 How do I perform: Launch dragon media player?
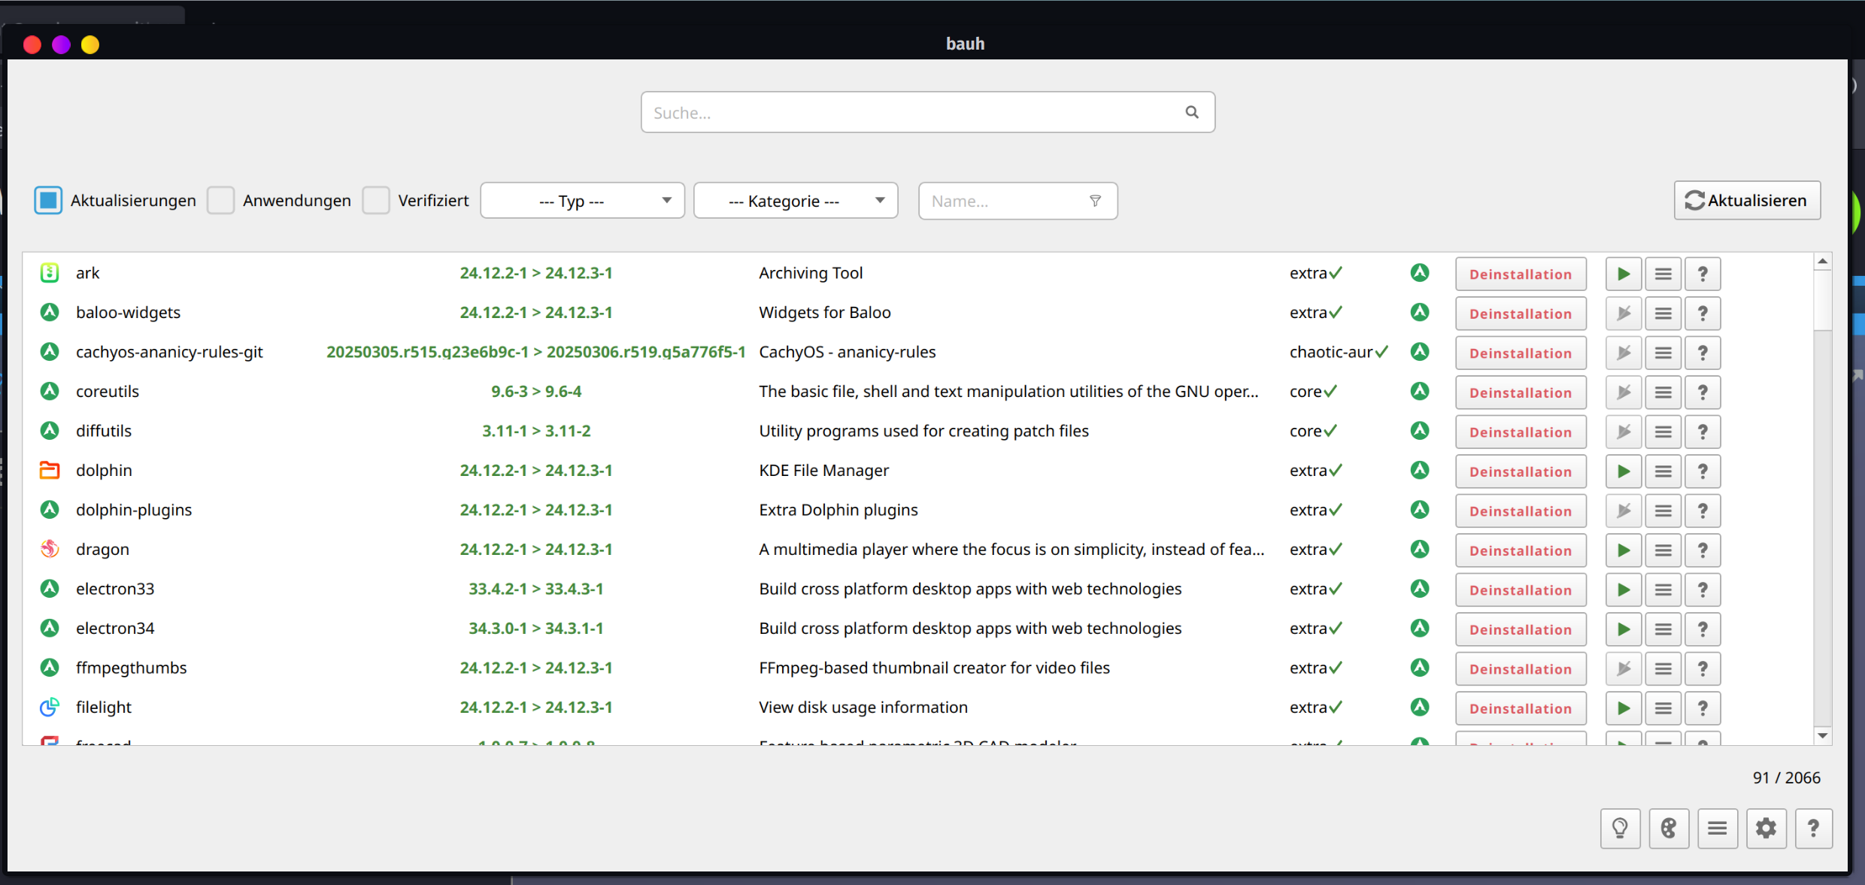click(x=1624, y=550)
